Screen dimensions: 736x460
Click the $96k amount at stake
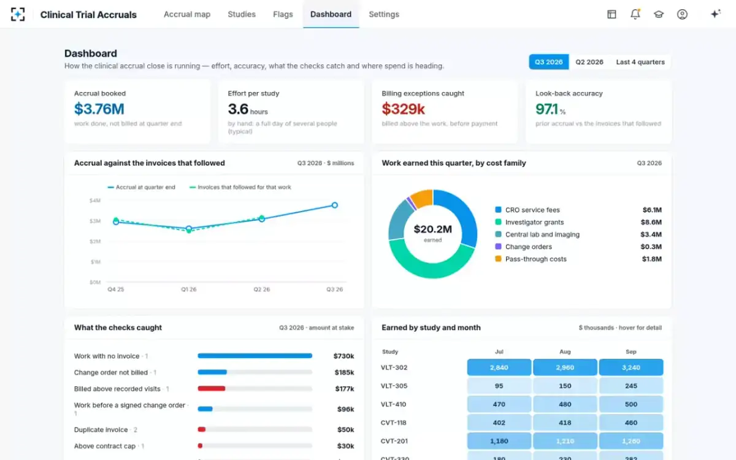(x=346, y=409)
